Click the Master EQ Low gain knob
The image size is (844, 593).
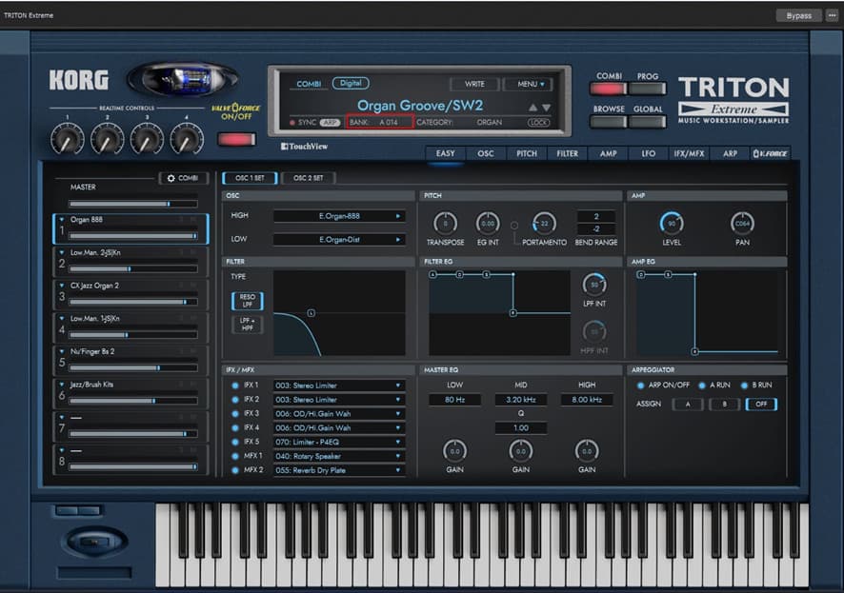(454, 451)
